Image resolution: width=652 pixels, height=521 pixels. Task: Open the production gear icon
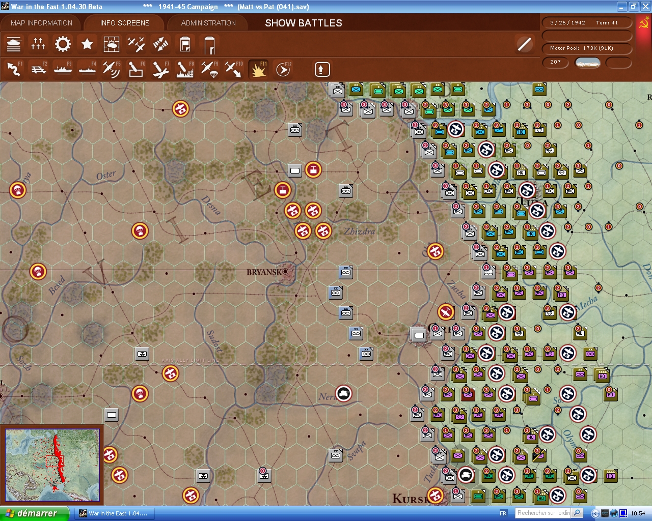point(63,44)
